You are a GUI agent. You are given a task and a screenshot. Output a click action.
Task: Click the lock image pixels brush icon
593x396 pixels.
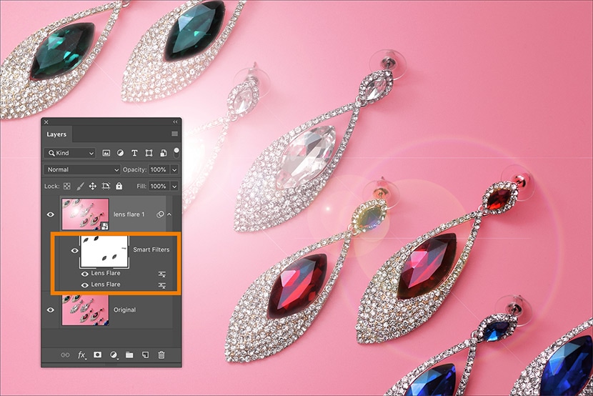coord(80,186)
